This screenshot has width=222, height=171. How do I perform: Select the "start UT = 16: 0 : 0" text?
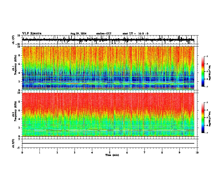tap(135, 34)
